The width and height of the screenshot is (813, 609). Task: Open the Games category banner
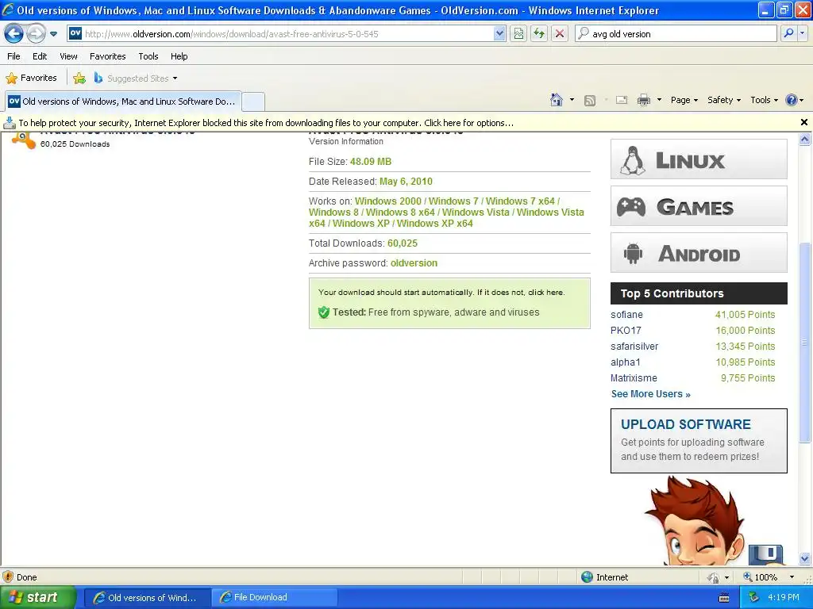(x=699, y=206)
